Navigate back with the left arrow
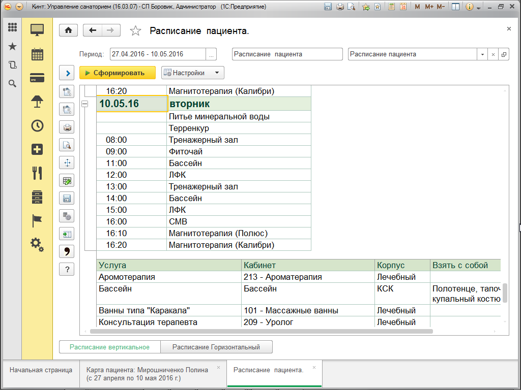 coord(93,30)
